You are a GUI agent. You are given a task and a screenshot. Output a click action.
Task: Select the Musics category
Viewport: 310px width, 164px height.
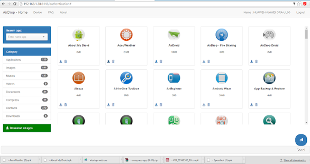(x=27, y=76)
